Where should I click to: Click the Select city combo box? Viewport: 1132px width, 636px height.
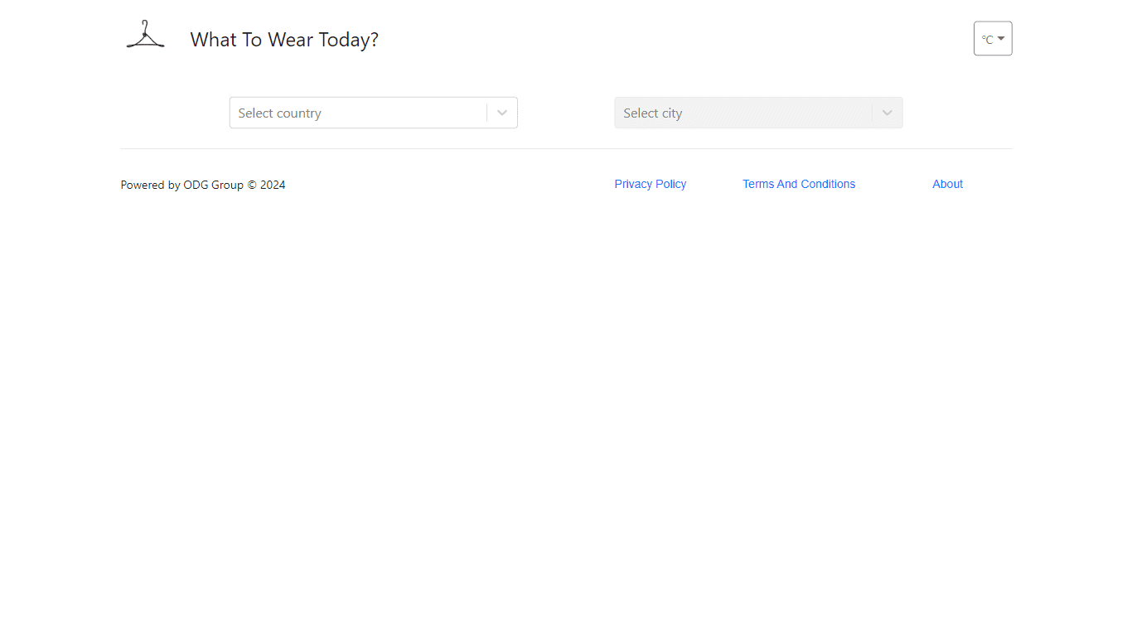click(758, 113)
